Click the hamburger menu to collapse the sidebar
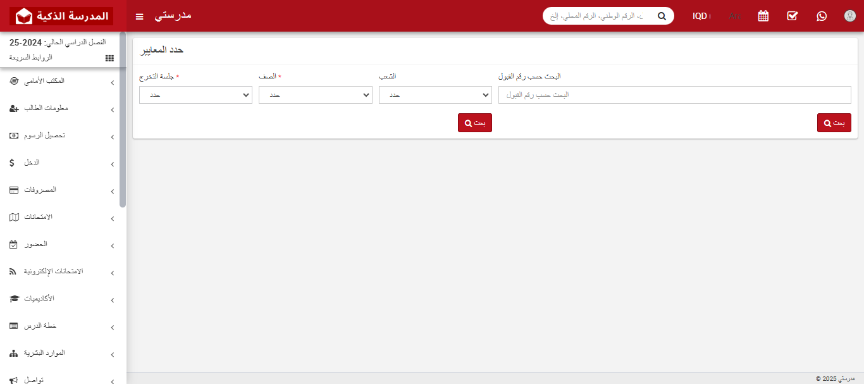Image resolution: width=864 pixels, height=384 pixels. click(x=139, y=16)
